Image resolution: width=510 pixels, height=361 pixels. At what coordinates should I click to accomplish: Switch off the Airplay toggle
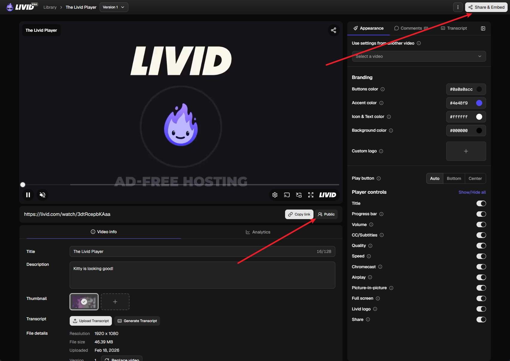[x=481, y=277]
